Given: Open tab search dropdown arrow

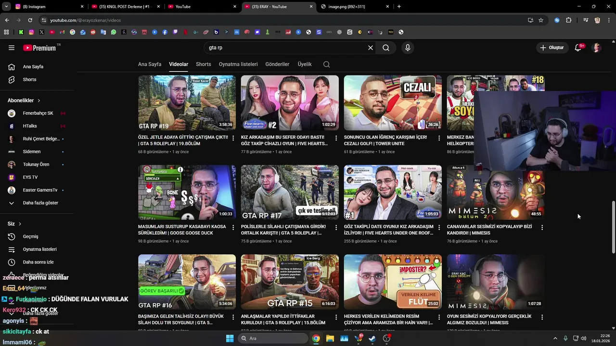Looking at the screenshot, I should tap(6, 7).
